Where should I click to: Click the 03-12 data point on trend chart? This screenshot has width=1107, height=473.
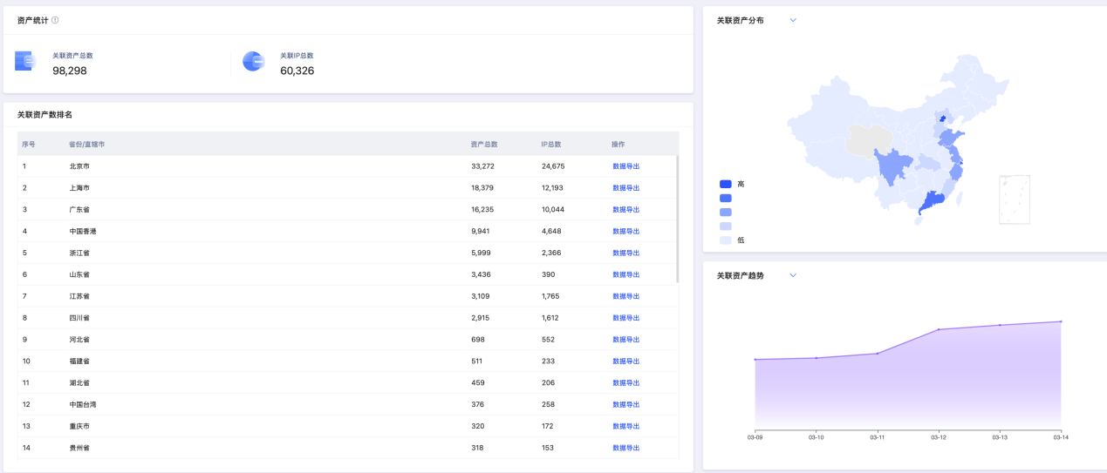939,329
